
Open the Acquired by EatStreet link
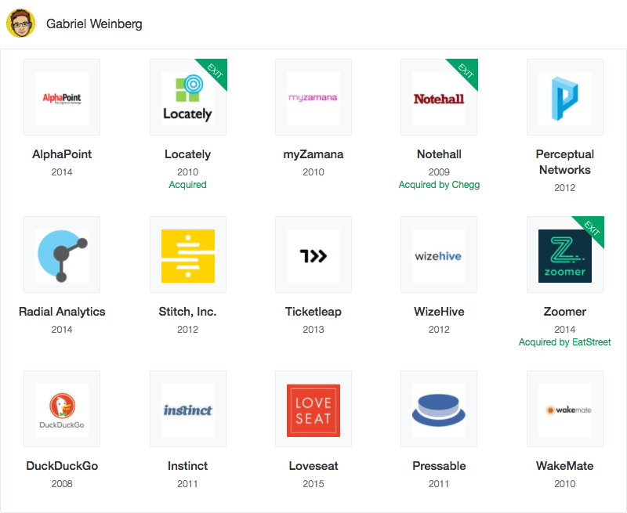(564, 342)
